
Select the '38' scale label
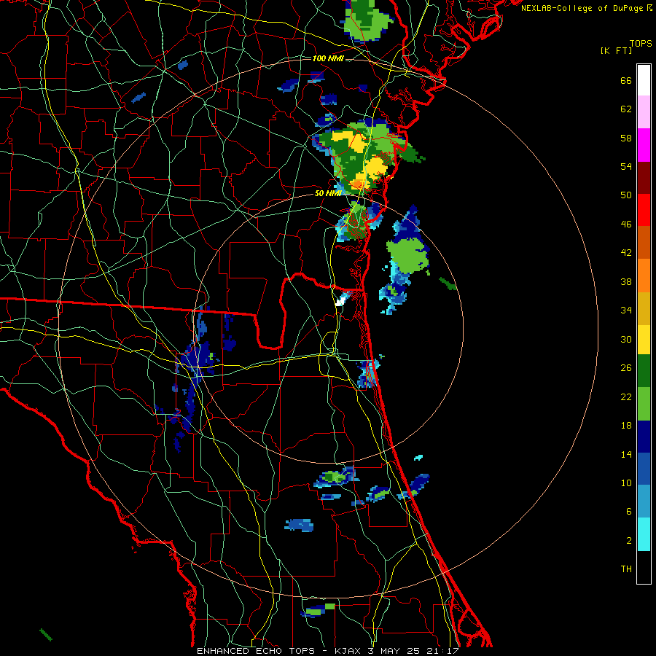coord(626,281)
